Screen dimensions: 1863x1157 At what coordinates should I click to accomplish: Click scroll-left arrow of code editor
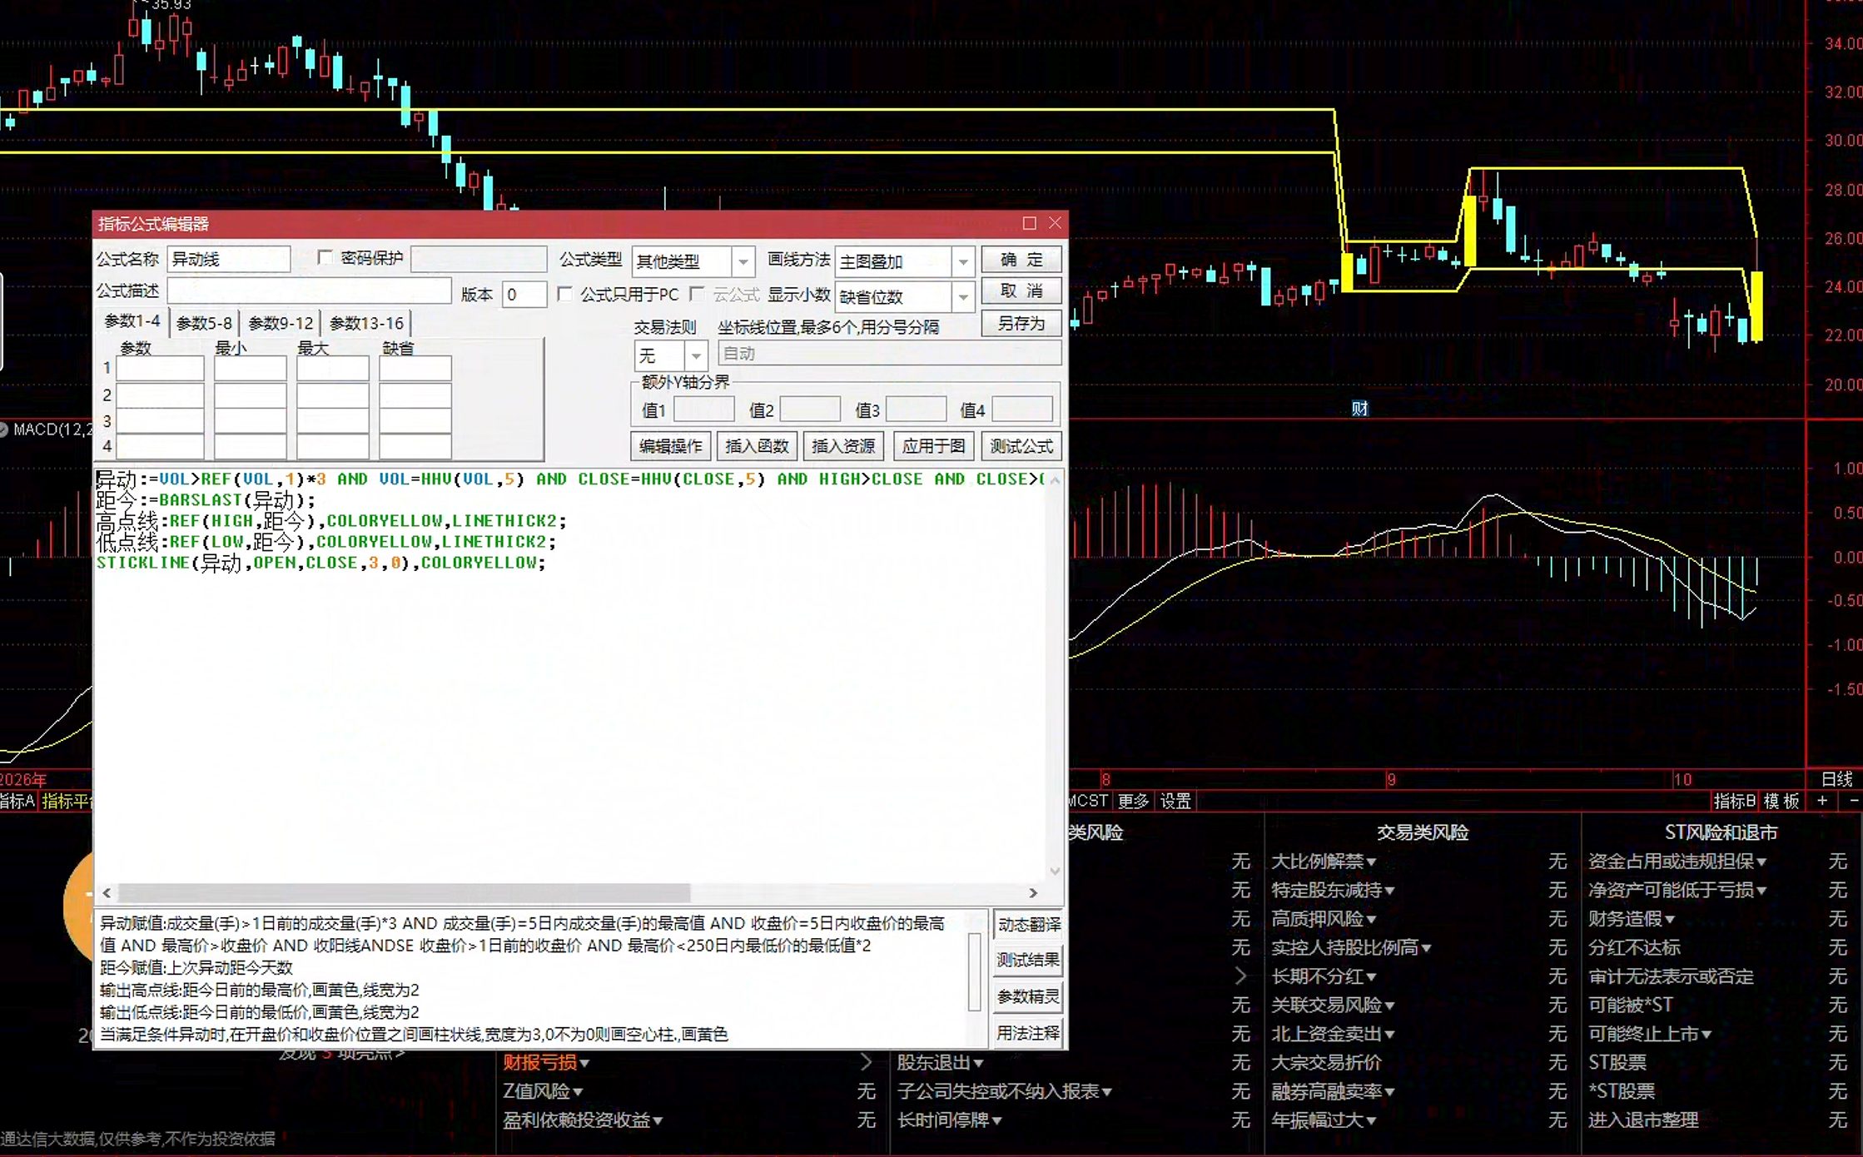107,892
